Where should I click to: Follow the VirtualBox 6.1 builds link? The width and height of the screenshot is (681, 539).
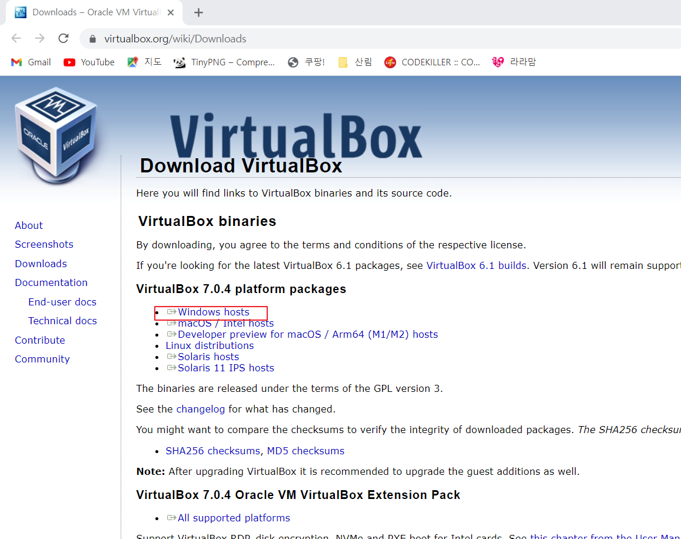pos(476,265)
